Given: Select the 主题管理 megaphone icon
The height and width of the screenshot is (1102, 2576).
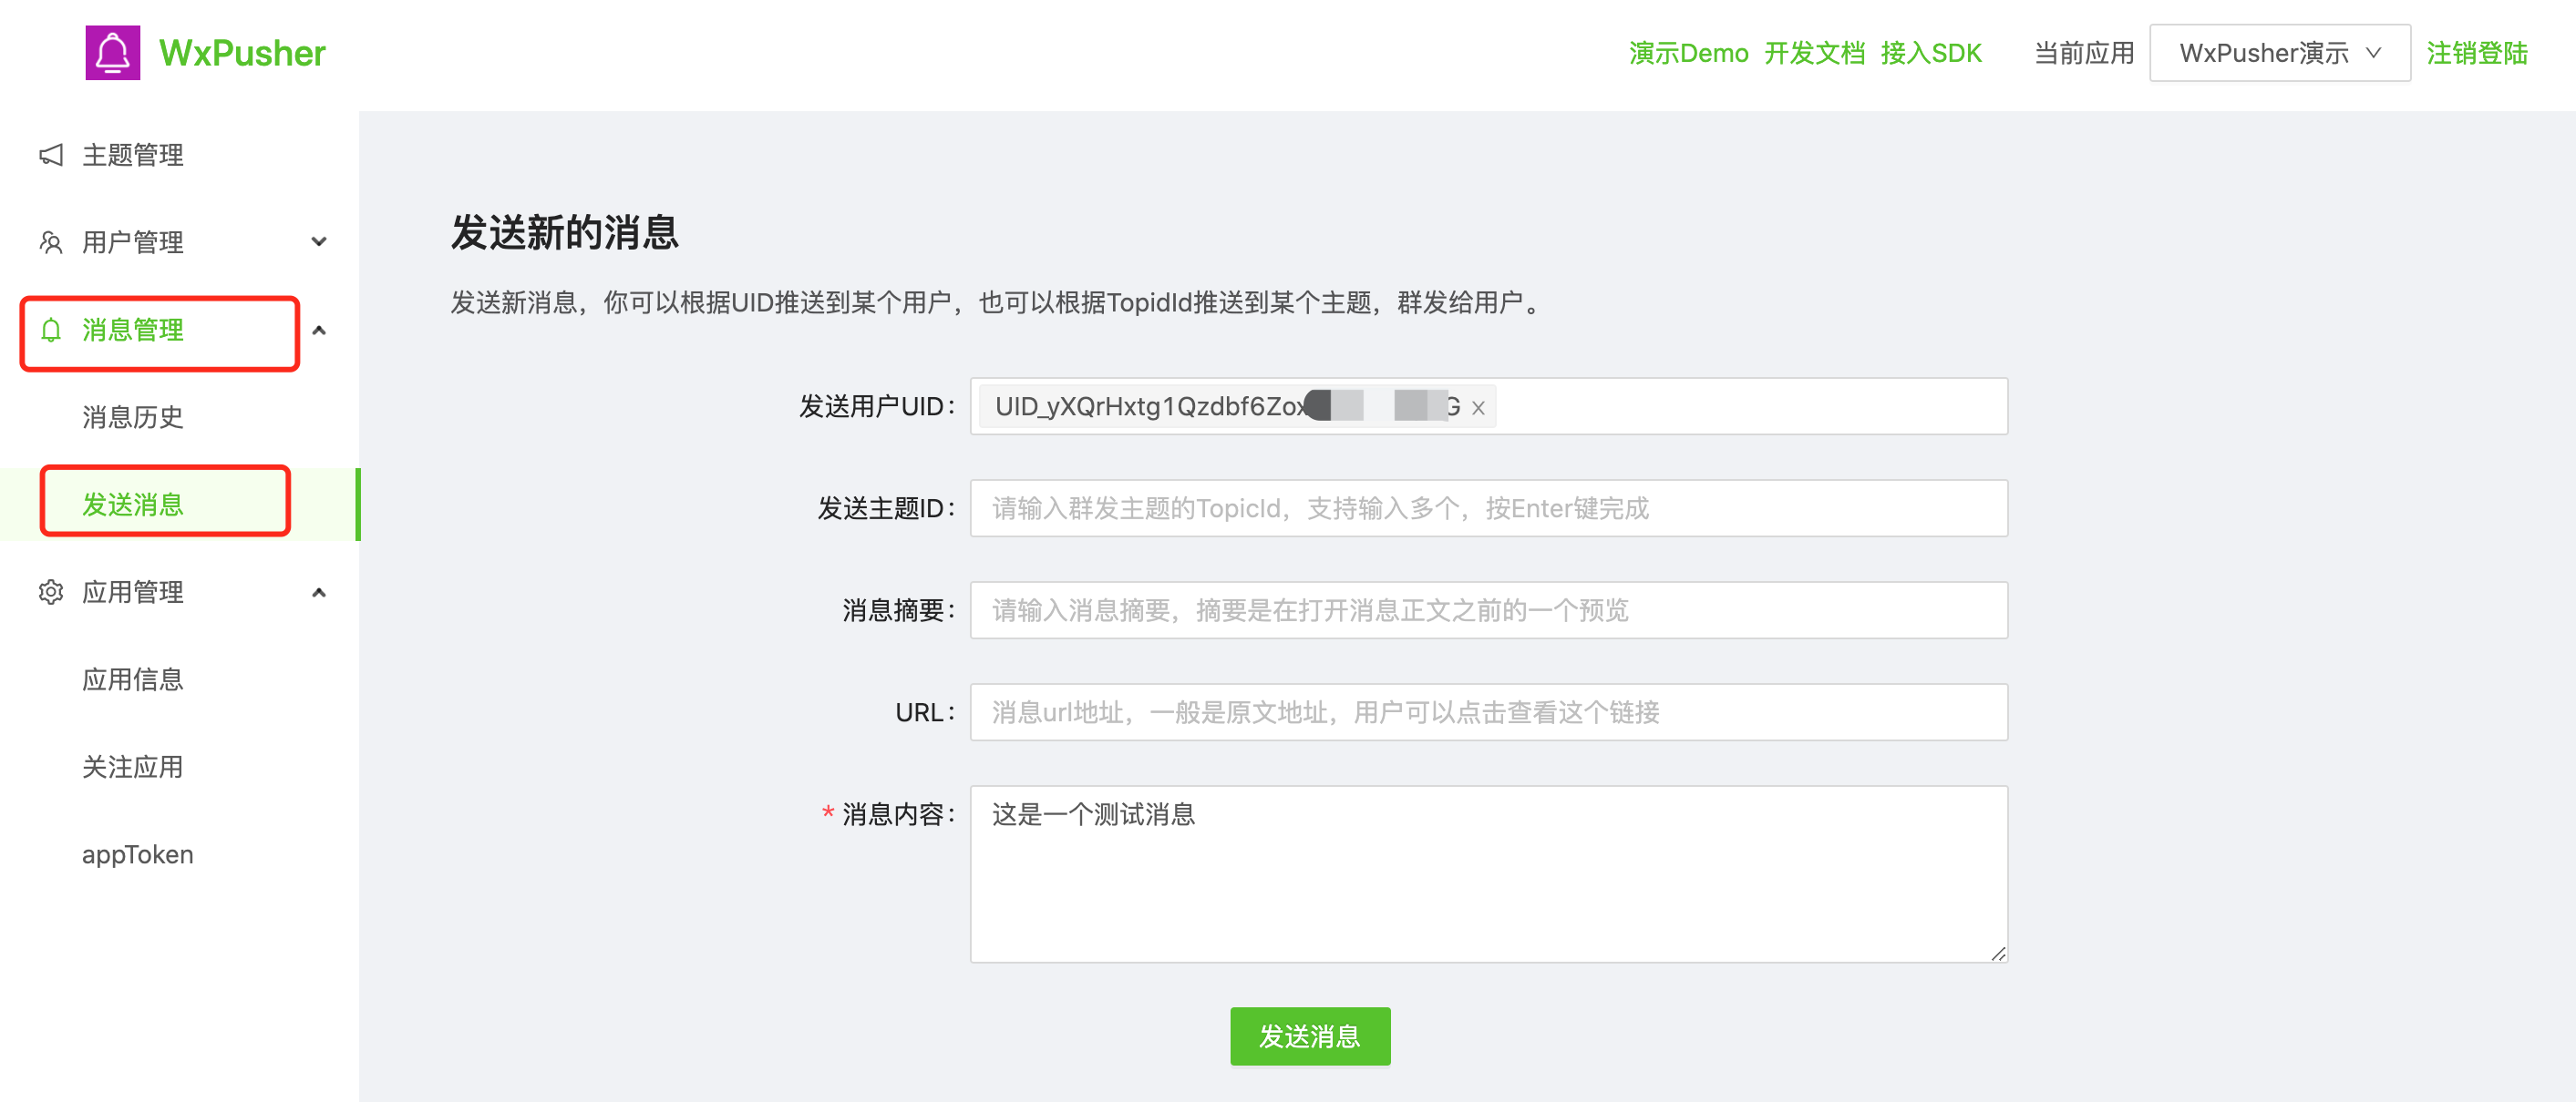Looking at the screenshot, I should coord(51,155).
